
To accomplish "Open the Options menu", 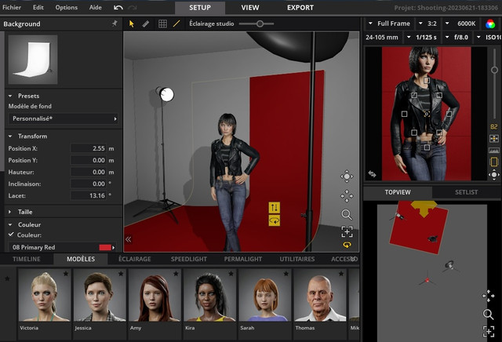I will [66, 7].
